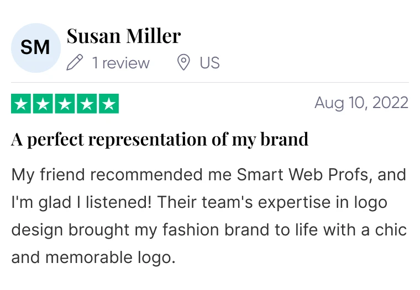The image size is (420, 290).
Task: Click the word "chic" in the review
Action: click(x=391, y=229)
